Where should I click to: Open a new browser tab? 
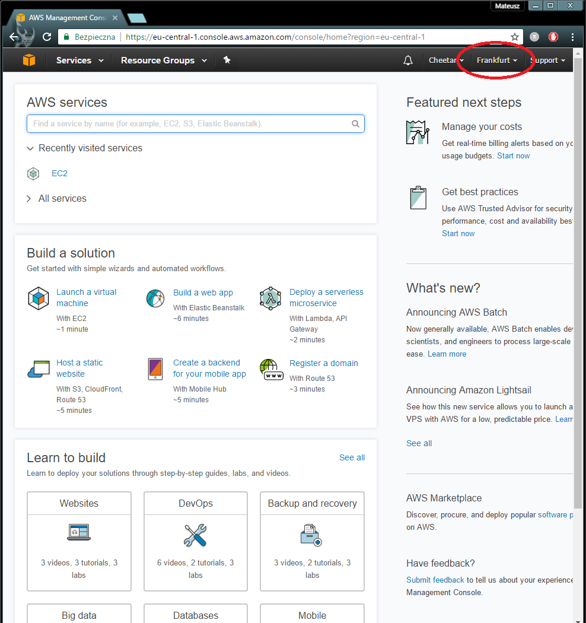click(x=137, y=18)
